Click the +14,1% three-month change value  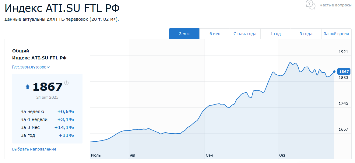pos(64,127)
